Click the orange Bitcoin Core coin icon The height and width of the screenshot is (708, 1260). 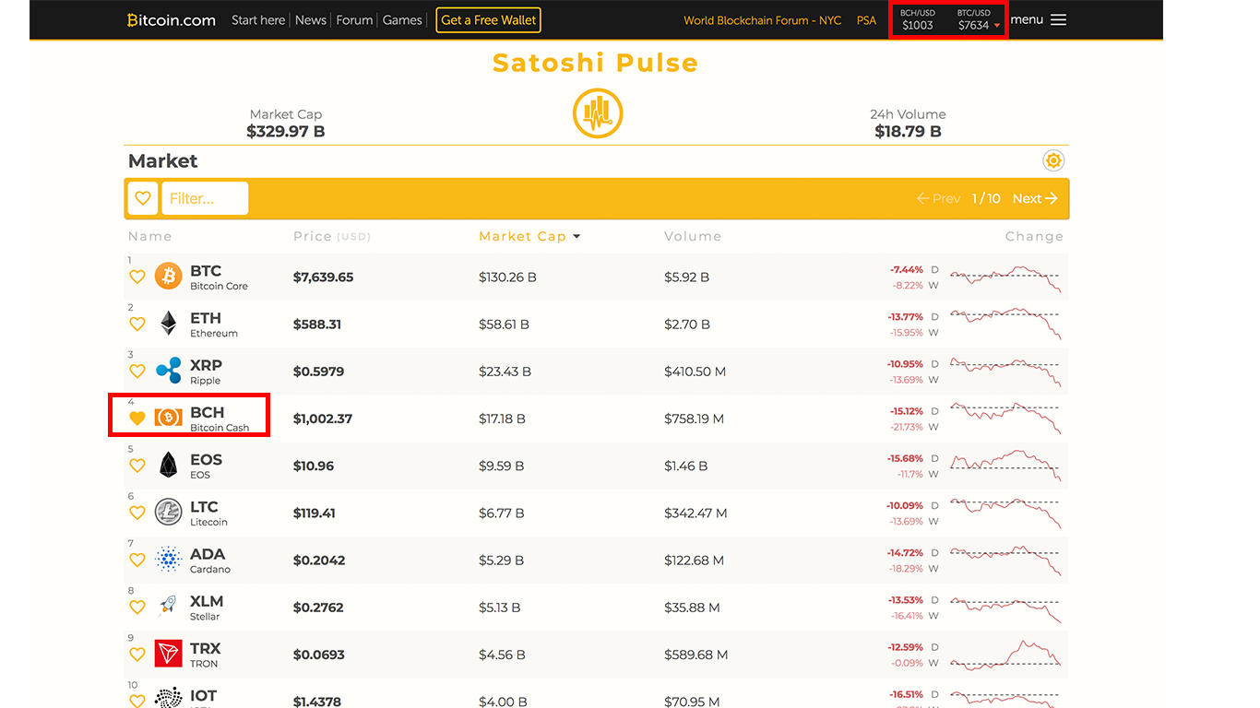(x=168, y=277)
